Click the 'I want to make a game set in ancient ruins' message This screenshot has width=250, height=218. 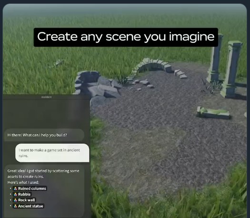point(52,153)
